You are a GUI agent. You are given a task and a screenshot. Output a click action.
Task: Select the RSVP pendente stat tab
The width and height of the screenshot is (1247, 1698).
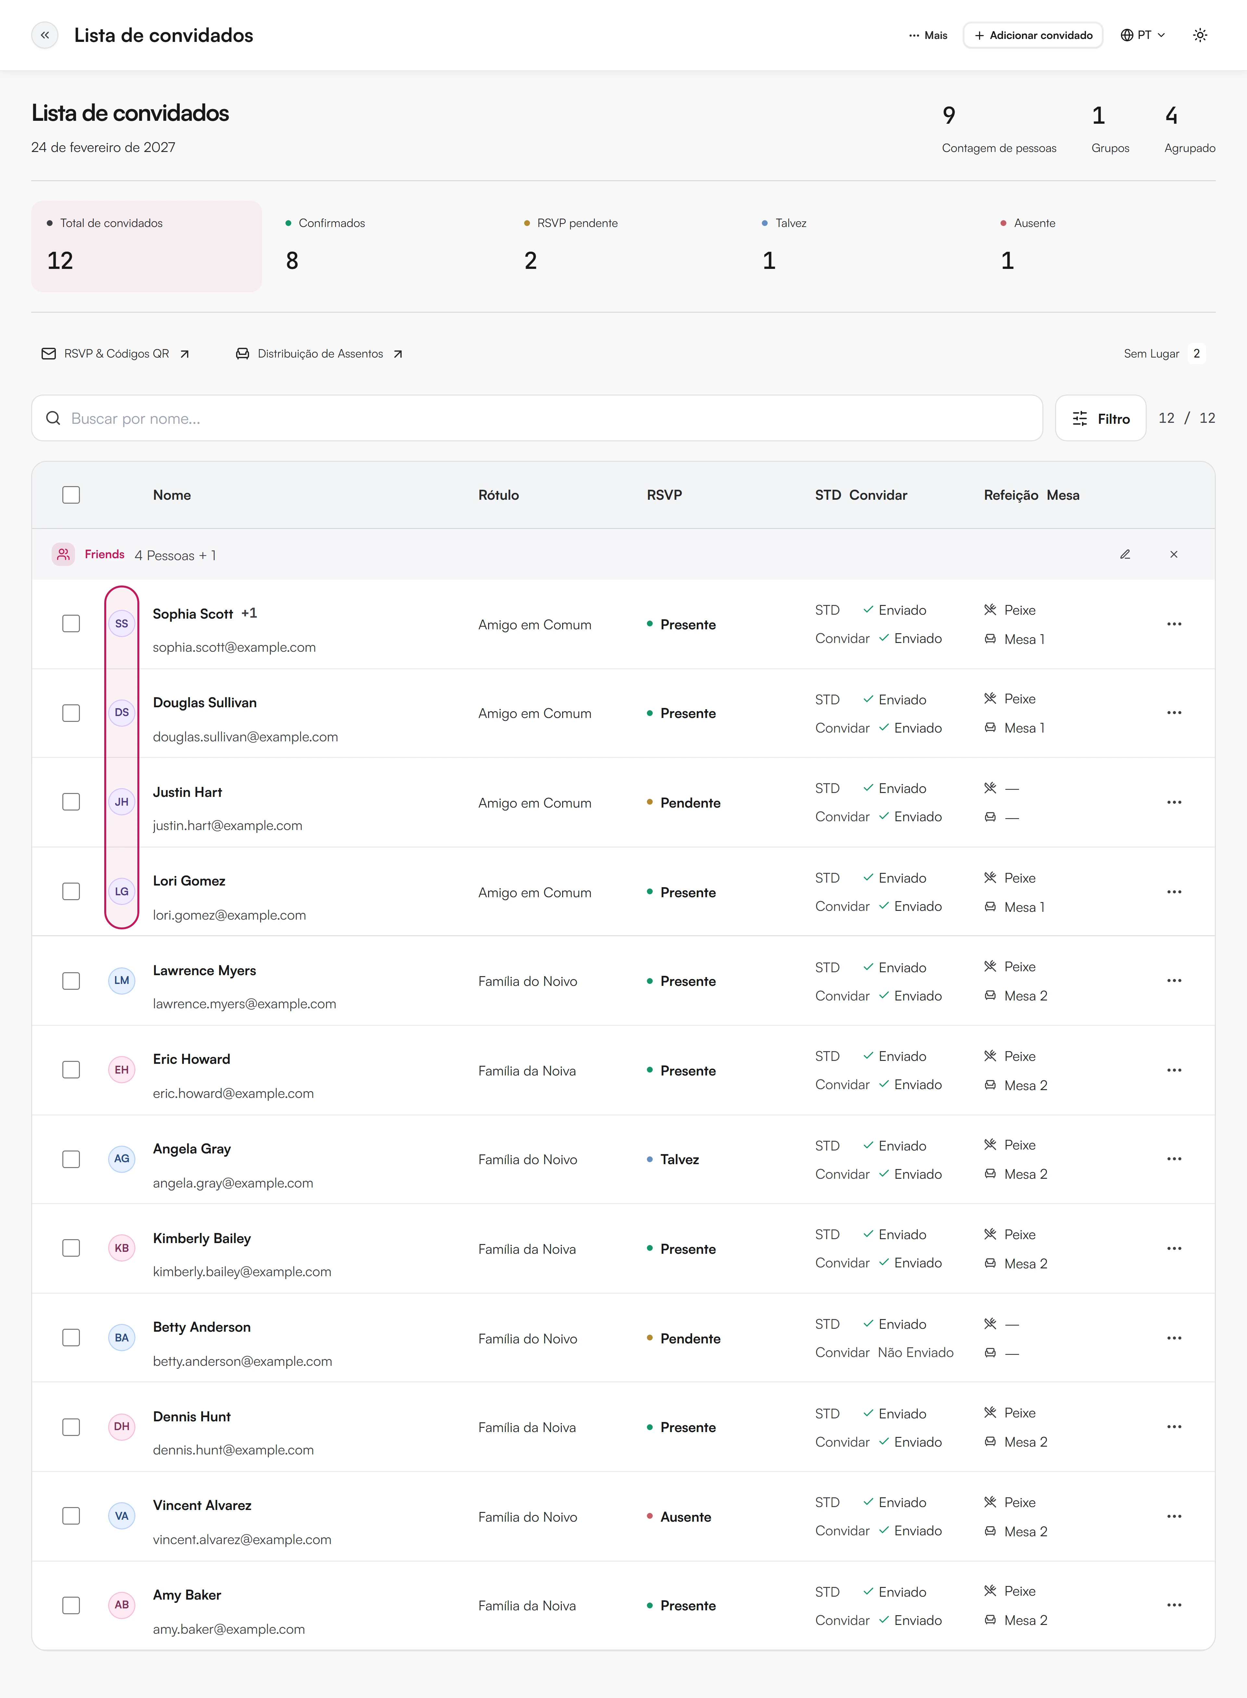click(x=623, y=246)
